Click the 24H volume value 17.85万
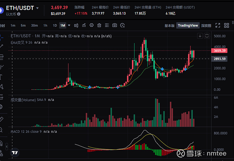The image size is (234, 161). (x=140, y=13)
